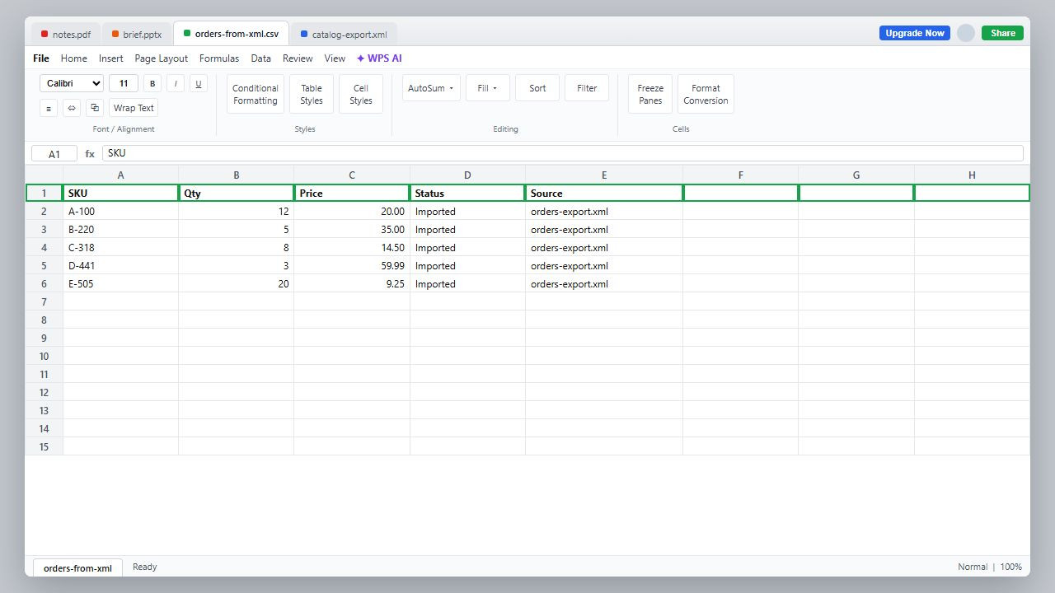Click the Format Conversion button
This screenshot has height=593, width=1055.
[706, 94]
